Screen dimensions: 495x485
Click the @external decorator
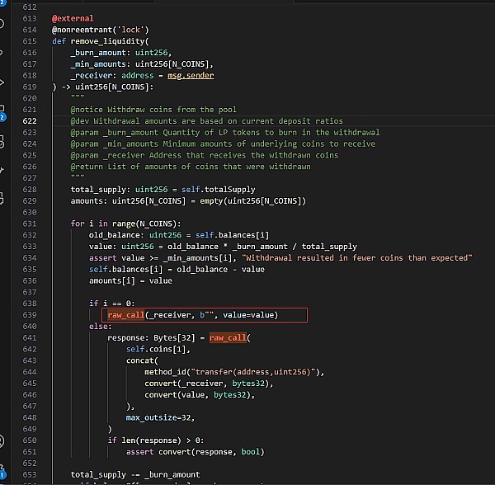tap(73, 18)
